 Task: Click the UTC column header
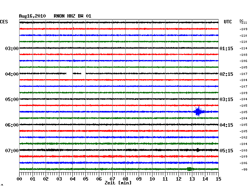point(228,22)
